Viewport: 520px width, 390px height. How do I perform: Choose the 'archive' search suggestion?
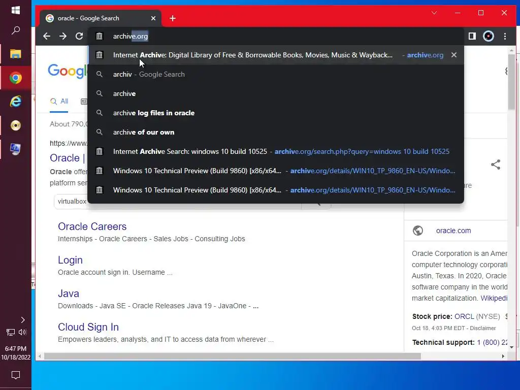coord(276,93)
